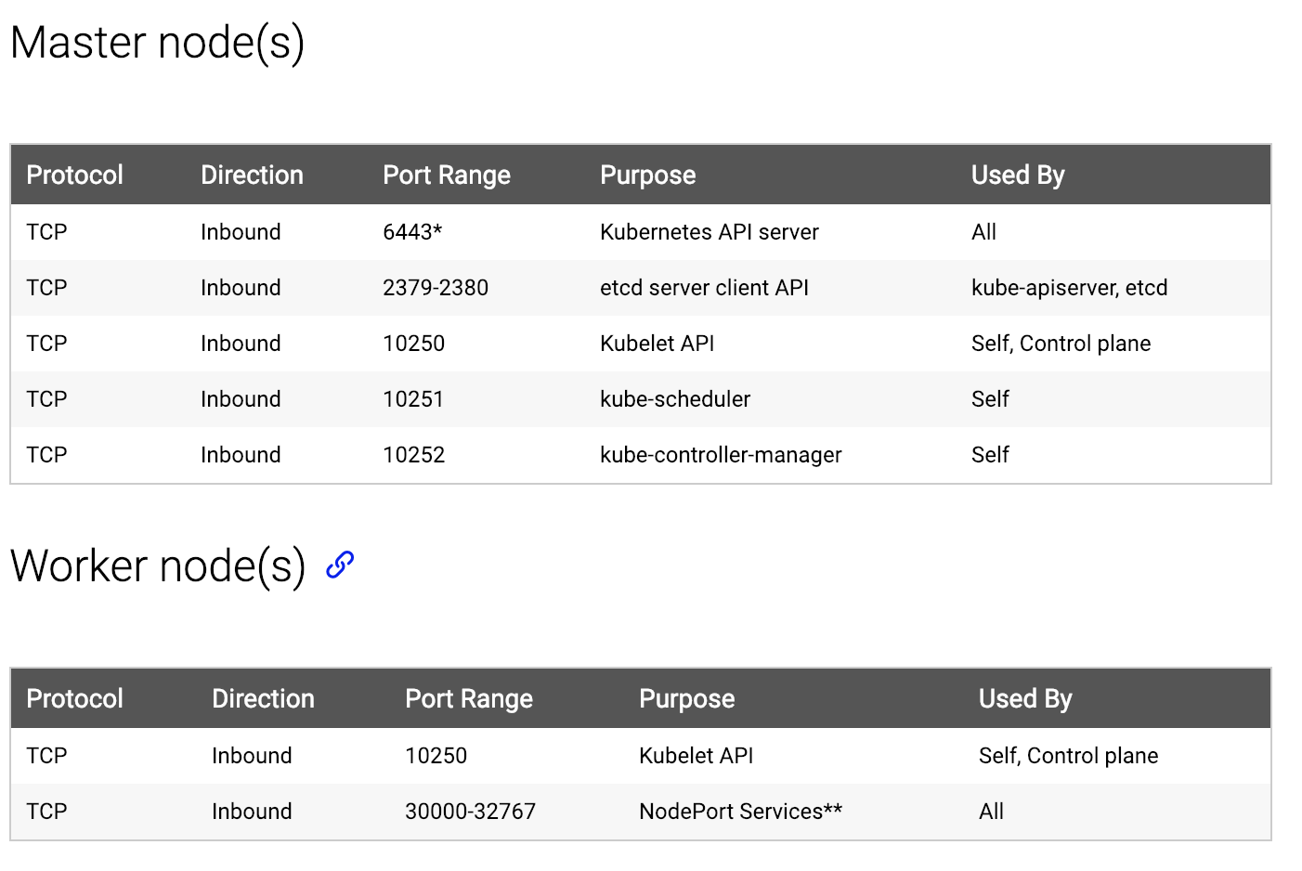Screen dimensions: 1302x871
Task: Click the anchor link icon beside Worker node(s)
Action: coord(340,565)
